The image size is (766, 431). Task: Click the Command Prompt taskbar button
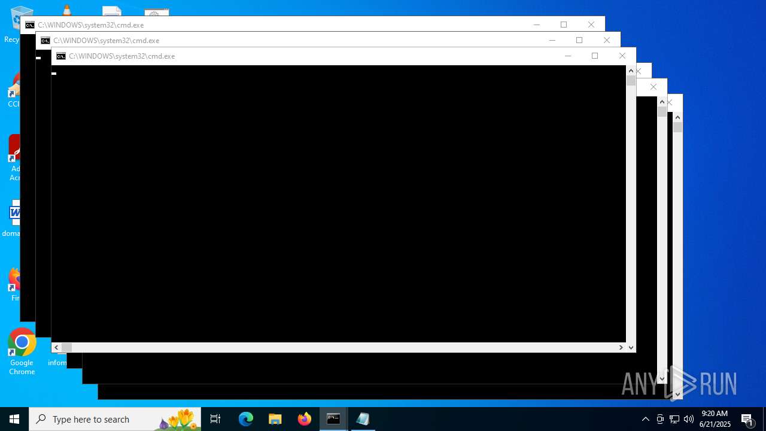tap(333, 419)
